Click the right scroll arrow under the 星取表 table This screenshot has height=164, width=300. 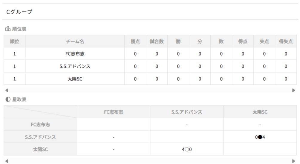coord(293,161)
